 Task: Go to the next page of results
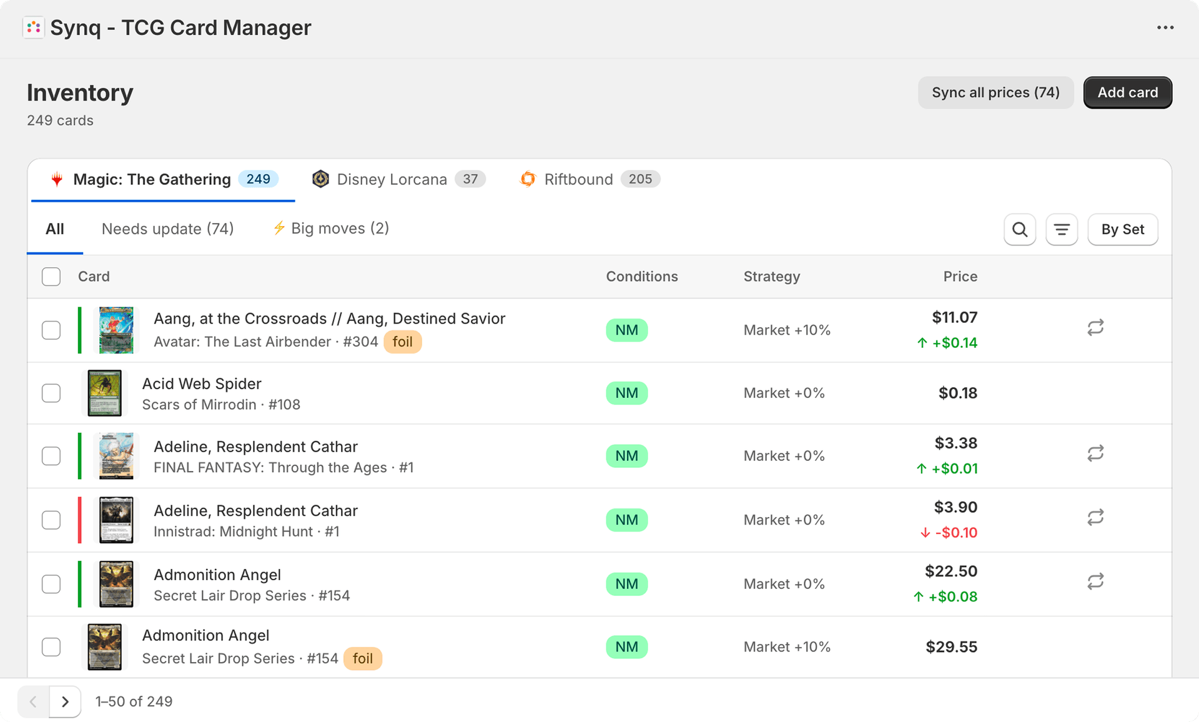[x=65, y=701]
